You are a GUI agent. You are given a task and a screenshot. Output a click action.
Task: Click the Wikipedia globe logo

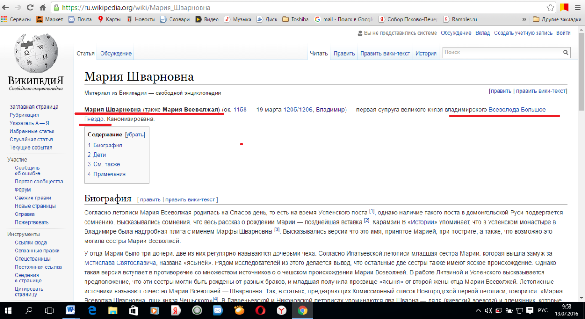(36, 53)
